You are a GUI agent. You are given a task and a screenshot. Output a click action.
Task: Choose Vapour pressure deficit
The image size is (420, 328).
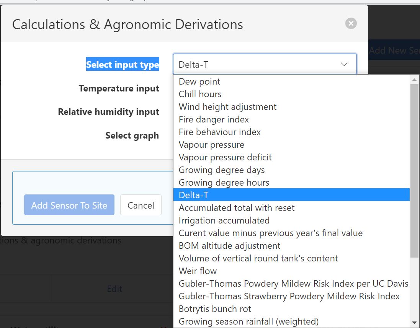coord(225,157)
